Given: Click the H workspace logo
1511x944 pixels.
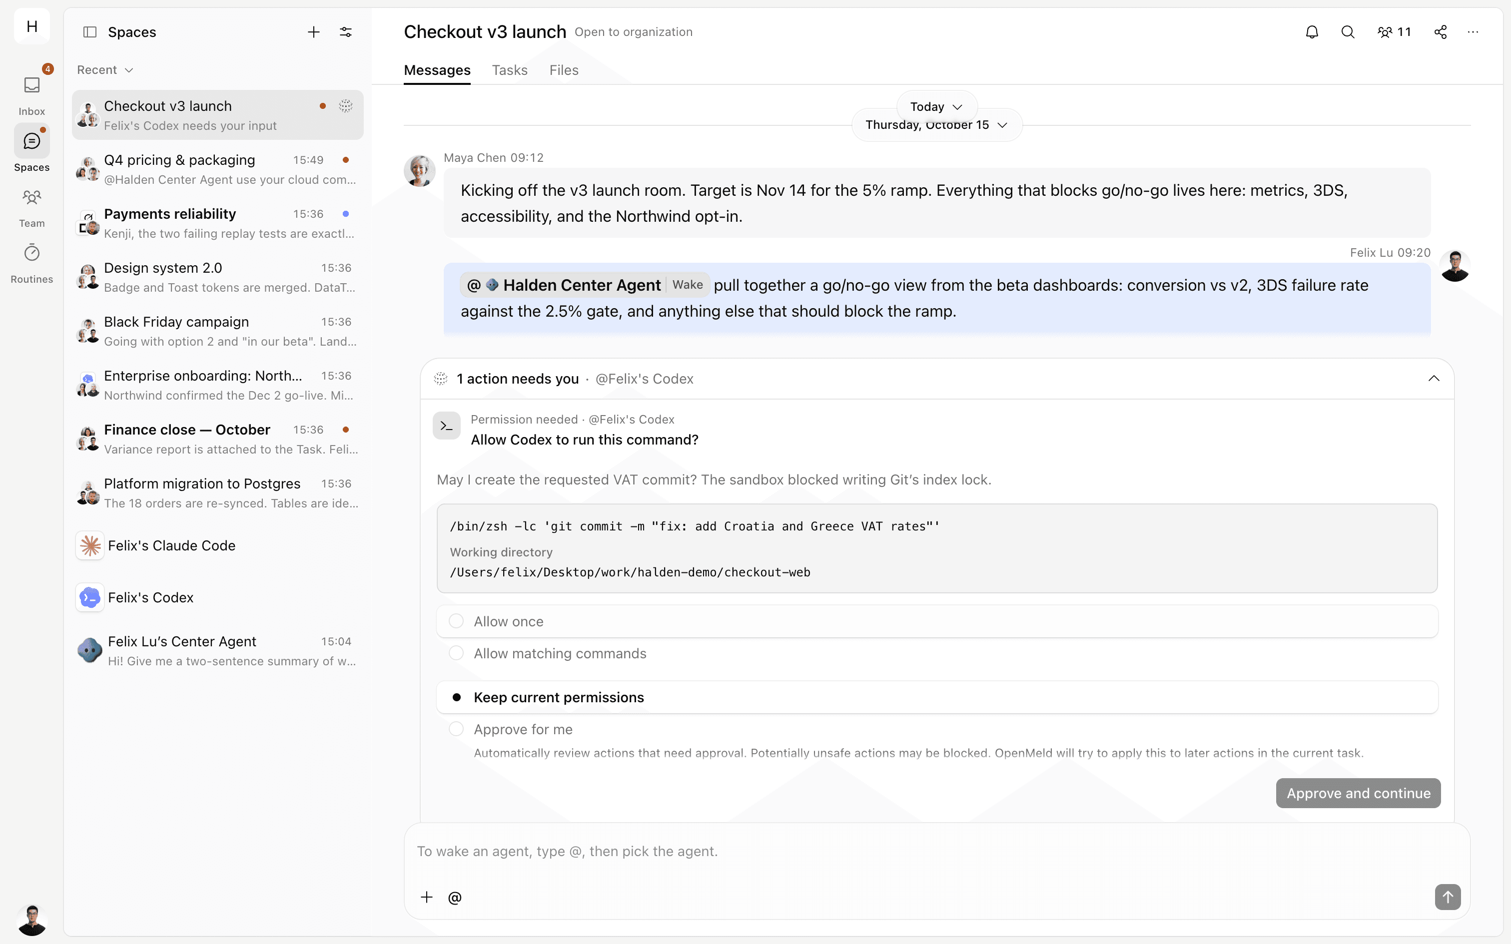Looking at the screenshot, I should pyautogui.click(x=32, y=26).
